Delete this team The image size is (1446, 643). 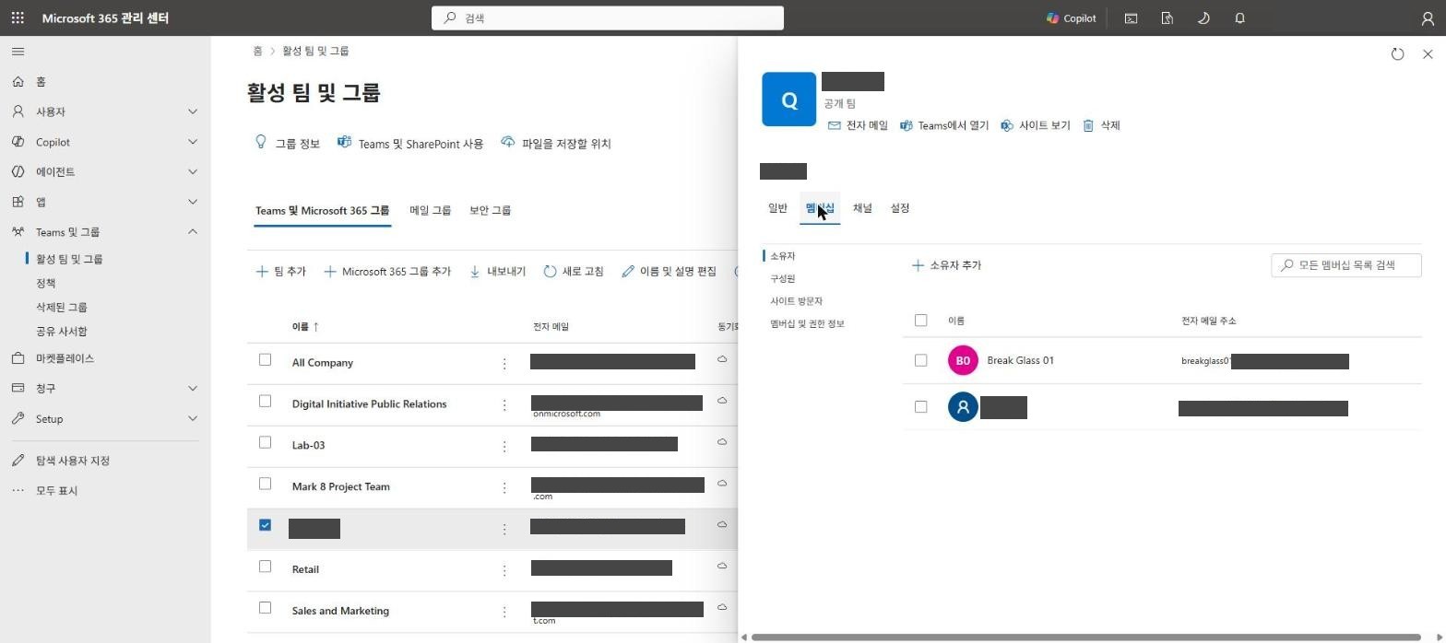(x=1101, y=125)
